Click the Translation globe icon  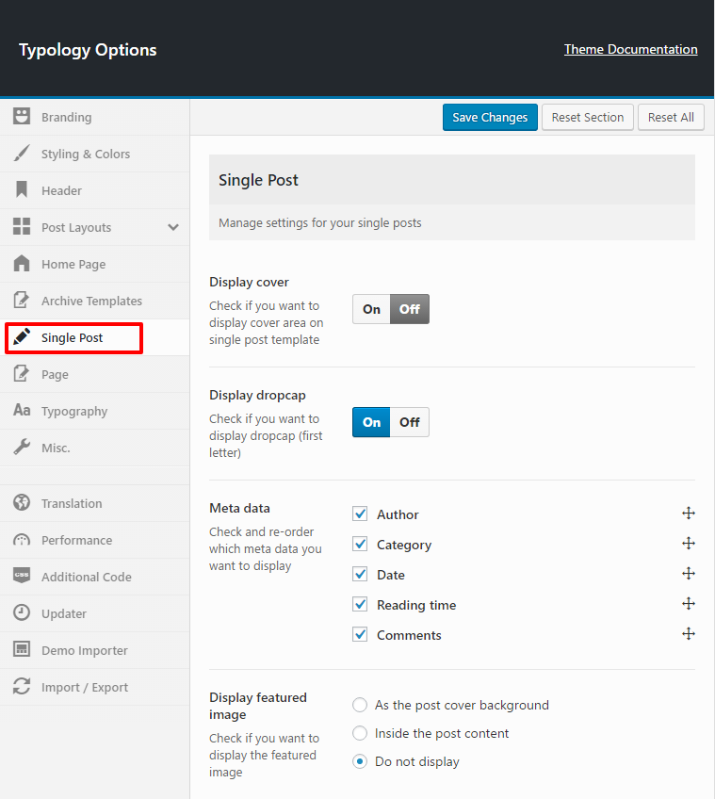point(21,502)
